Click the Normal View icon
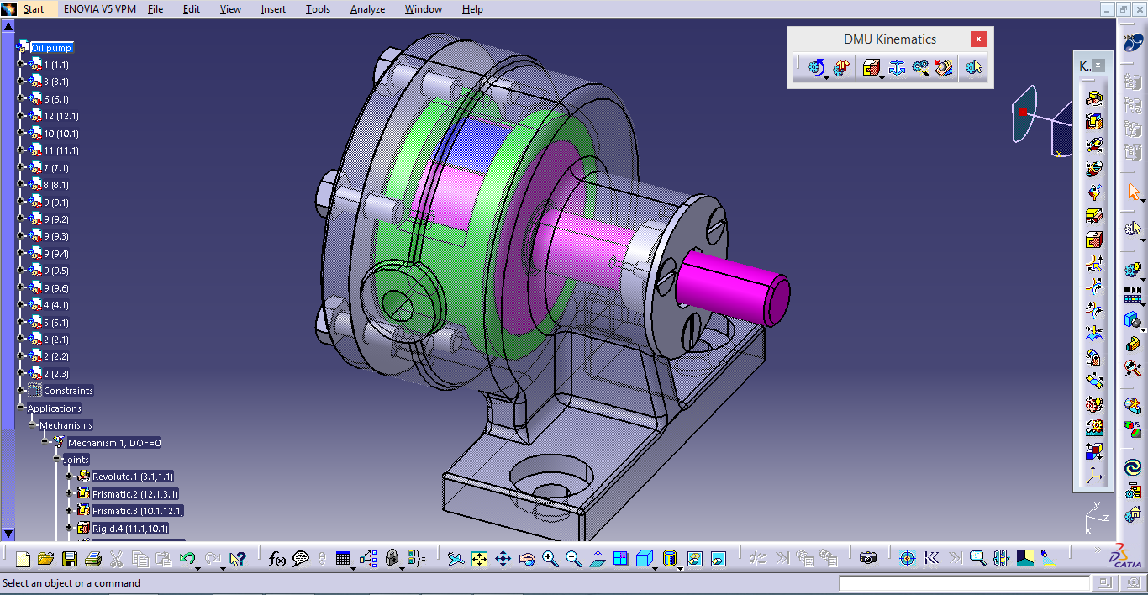Image resolution: width=1148 pixels, height=595 pixels. (x=598, y=558)
